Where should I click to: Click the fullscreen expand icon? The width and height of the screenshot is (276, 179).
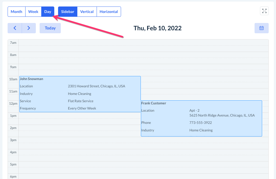(x=264, y=11)
